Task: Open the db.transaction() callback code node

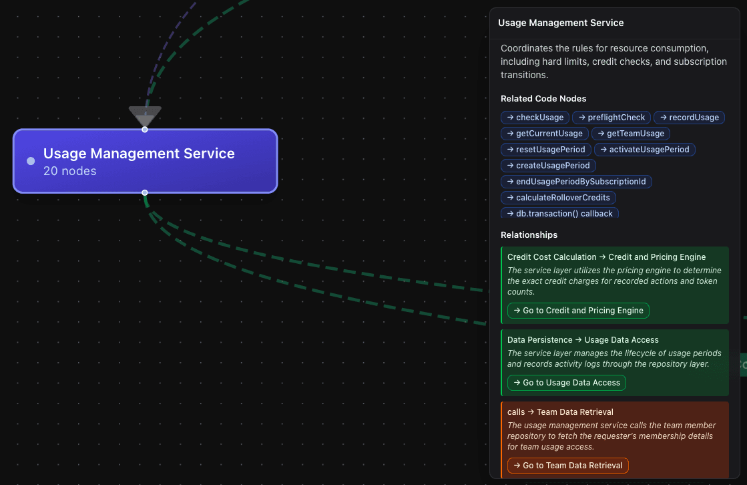Action: tap(559, 214)
